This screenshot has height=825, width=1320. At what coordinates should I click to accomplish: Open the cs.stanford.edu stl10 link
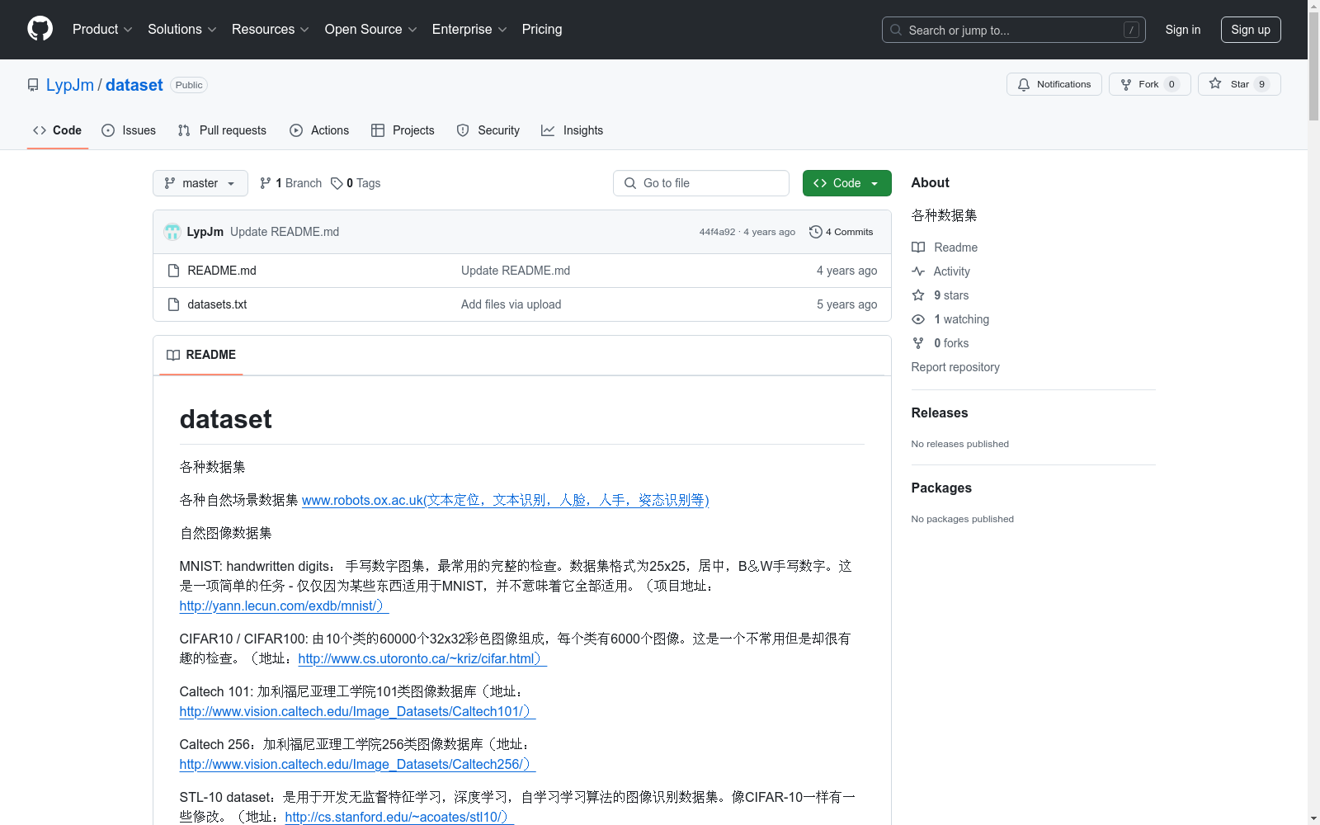399,817
